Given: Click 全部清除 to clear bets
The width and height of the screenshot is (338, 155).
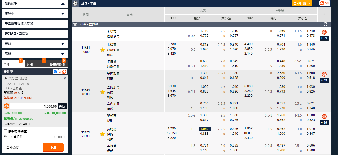Looking at the screenshot, I should (x=13, y=147).
